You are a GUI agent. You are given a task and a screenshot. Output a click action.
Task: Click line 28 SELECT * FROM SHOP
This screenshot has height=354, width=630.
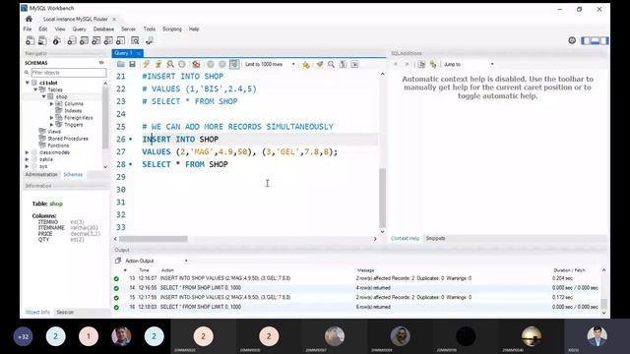[x=185, y=164]
